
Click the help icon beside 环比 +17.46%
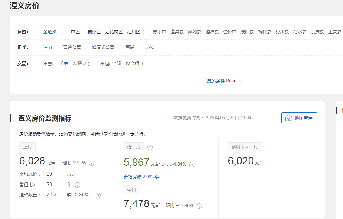click(199, 206)
